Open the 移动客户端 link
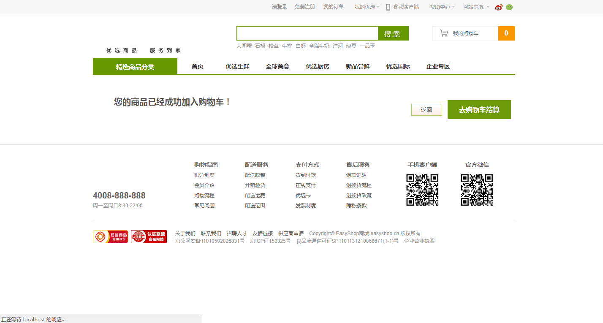Image resolution: width=603 pixels, height=323 pixels. [406, 7]
